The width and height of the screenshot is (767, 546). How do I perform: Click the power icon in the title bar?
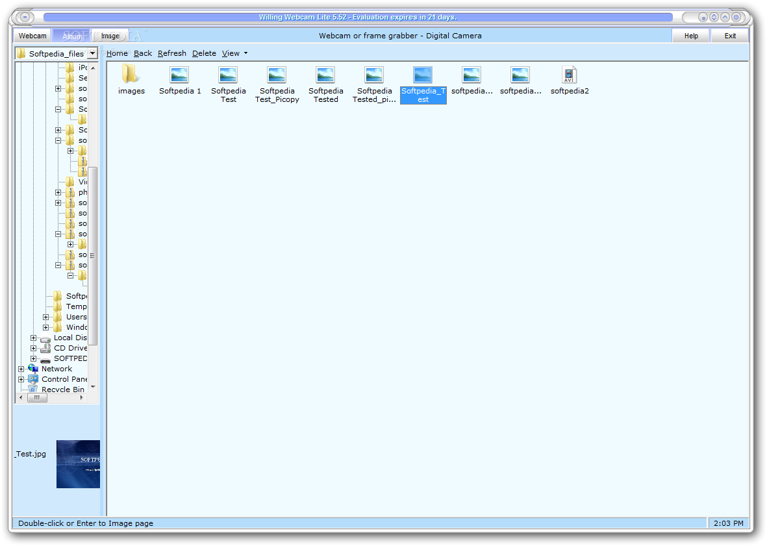736,17
